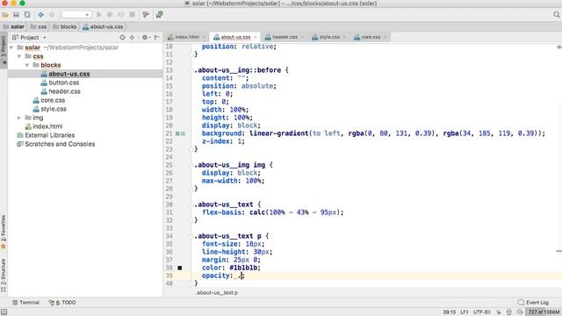Switch to the about-us.css tab

click(235, 37)
